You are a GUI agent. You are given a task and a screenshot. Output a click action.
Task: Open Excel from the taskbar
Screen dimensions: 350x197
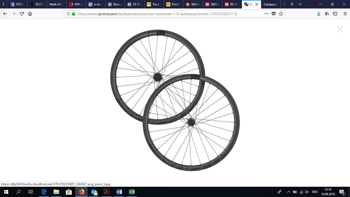131,192
